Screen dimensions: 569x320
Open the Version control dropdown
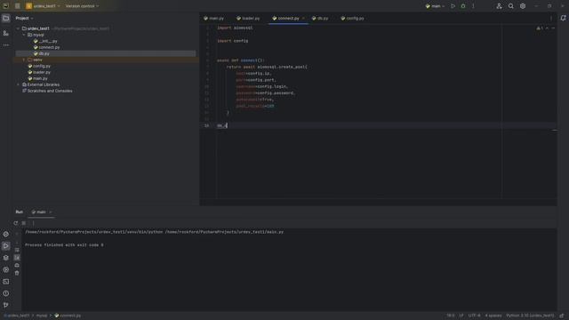tap(82, 6)
